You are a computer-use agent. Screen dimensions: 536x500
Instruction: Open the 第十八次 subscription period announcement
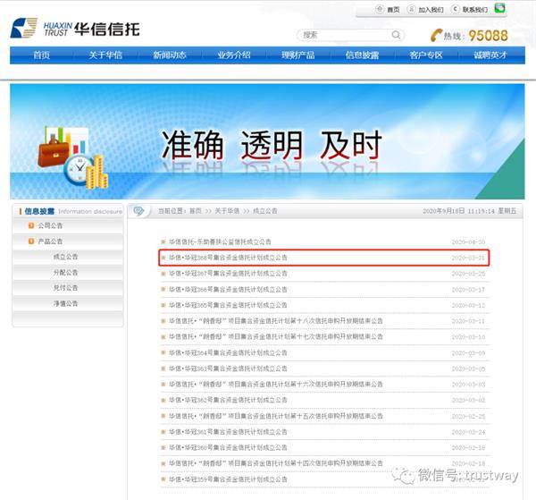tap(275, 321)
